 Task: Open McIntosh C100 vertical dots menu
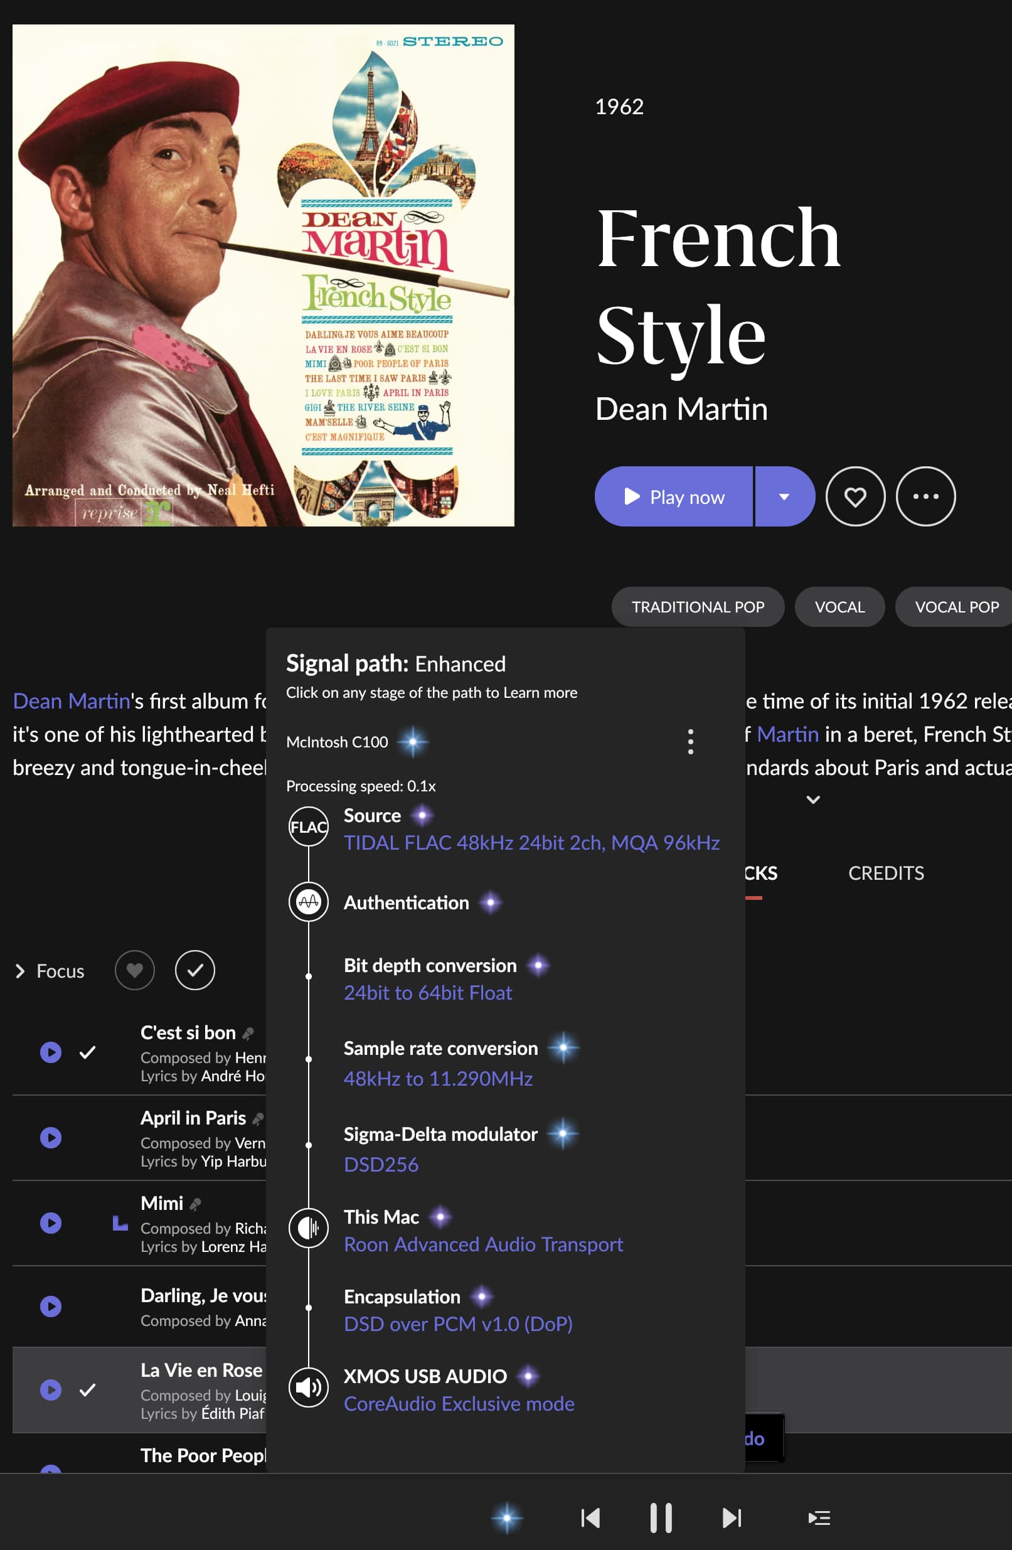(x=690, y=742)
